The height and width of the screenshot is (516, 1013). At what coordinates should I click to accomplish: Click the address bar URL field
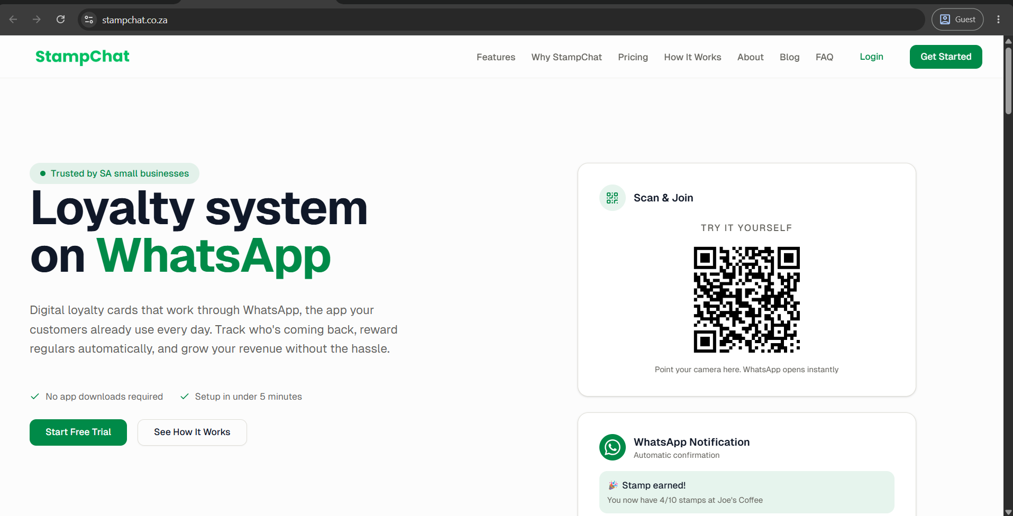coord(503,20)
